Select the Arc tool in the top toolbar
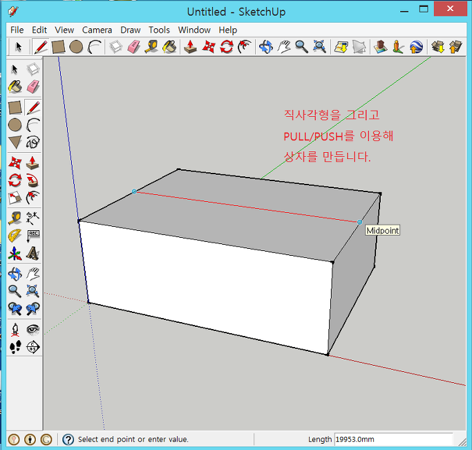This screenshot has width=472, height=450. click(94, 47)
